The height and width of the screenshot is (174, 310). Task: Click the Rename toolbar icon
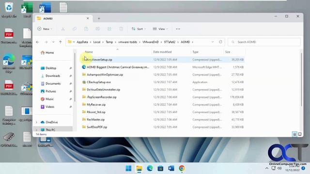[x=98, y=29]
